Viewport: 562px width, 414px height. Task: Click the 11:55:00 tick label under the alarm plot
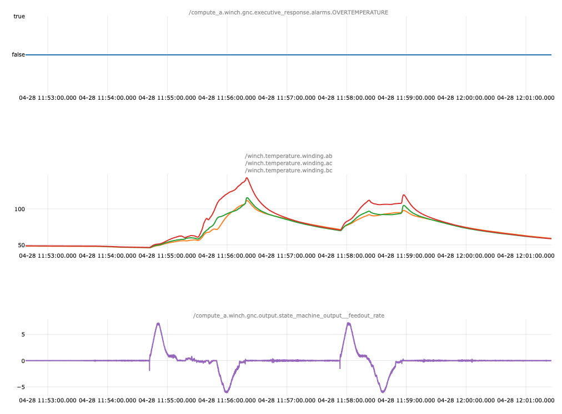pos(167,98)
